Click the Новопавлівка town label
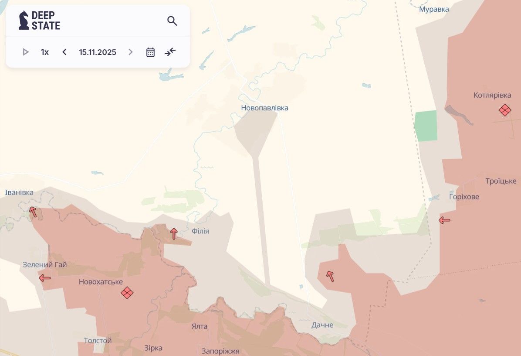521x356 pixels. [264, 108]
